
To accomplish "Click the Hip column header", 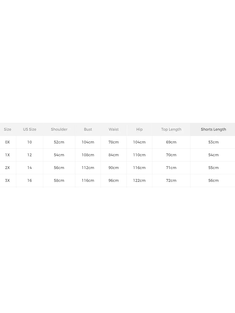I will click(139, 129).
